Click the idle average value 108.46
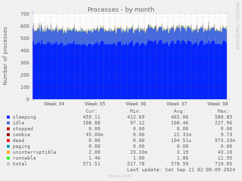Screen dimensions: 242x181 click(180, 123)
